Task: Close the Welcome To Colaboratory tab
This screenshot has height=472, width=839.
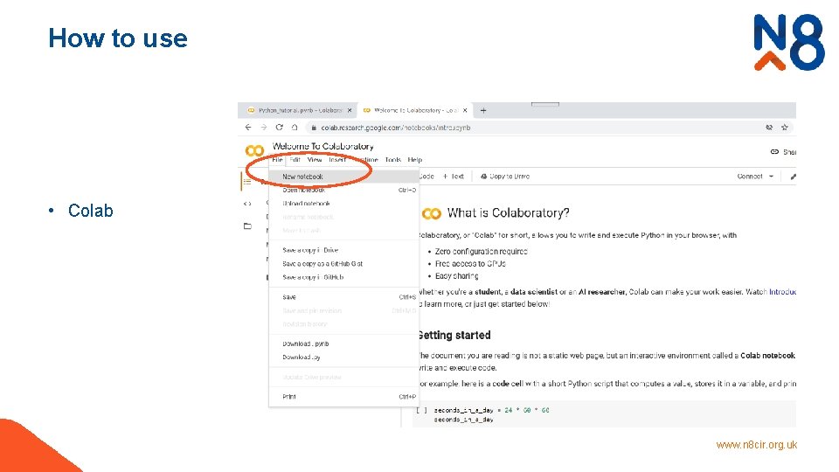Action: click(465, 110)
